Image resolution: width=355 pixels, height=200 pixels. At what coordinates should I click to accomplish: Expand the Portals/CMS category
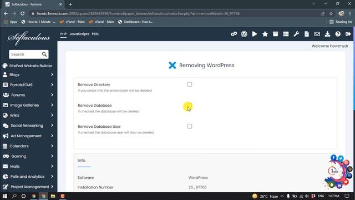[28, 85]
